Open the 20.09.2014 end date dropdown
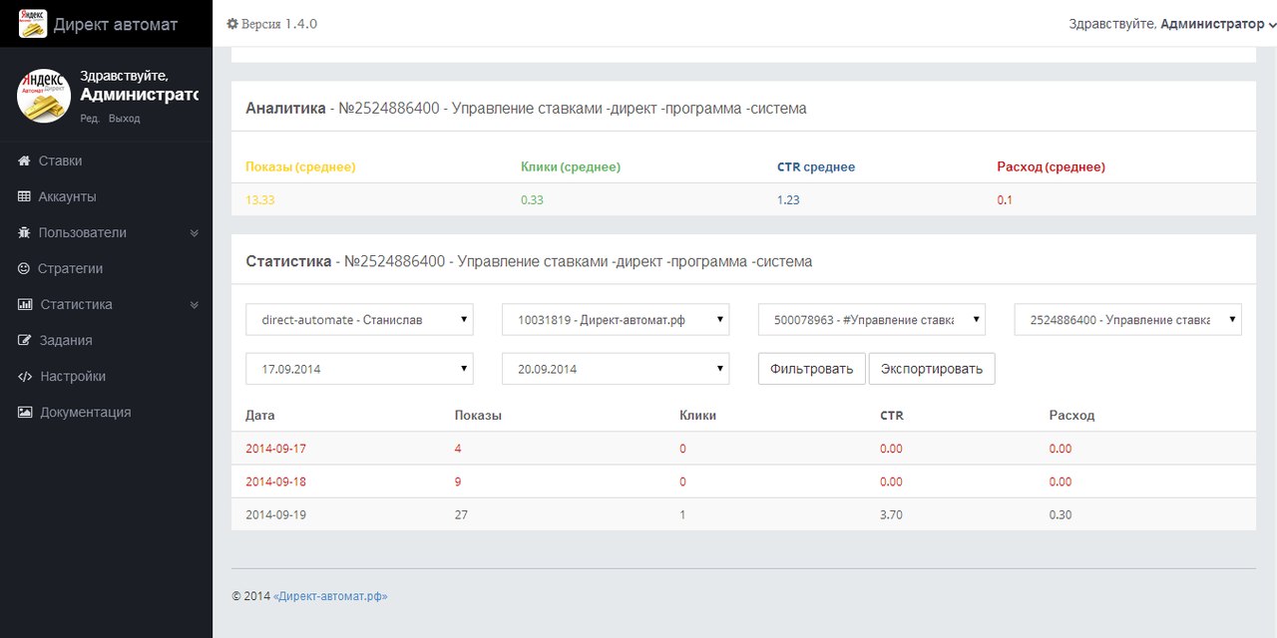Image resolution: width=1277 pixels, height=638 pixels. point(616,369)
